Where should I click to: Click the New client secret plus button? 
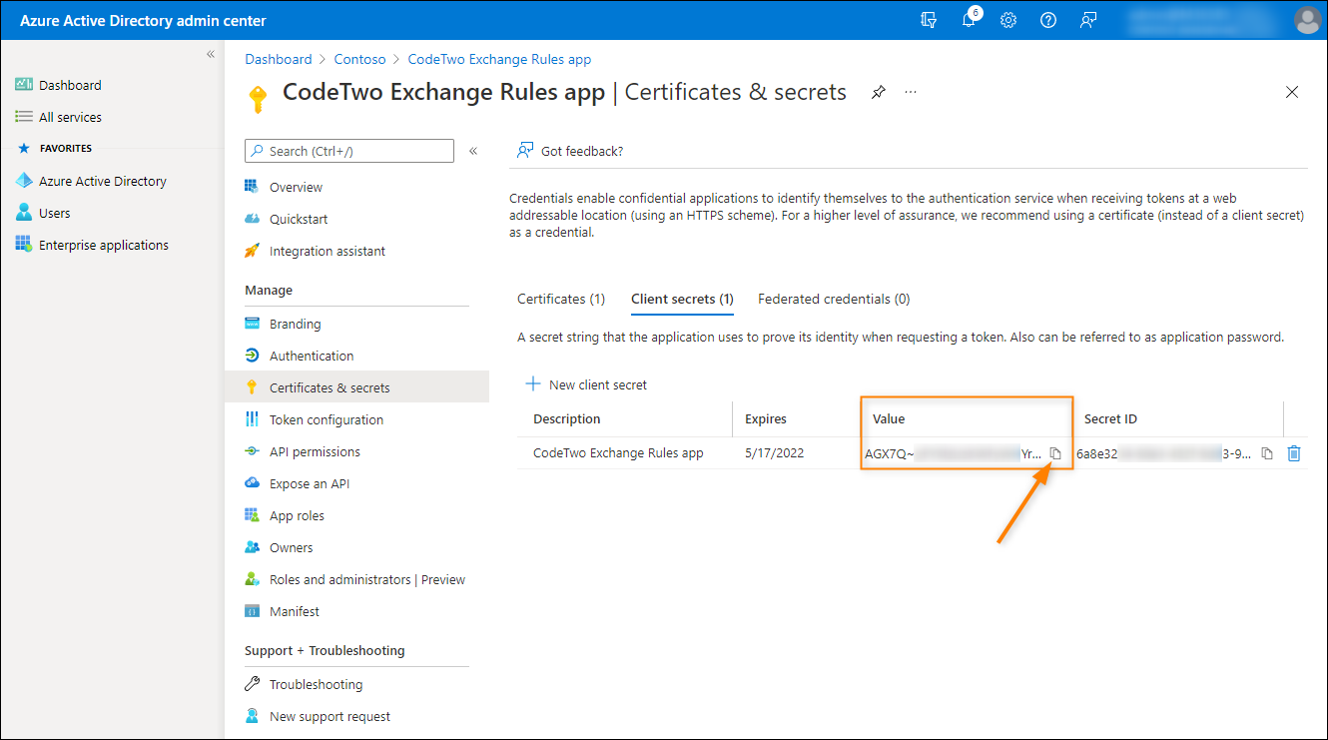586,384
